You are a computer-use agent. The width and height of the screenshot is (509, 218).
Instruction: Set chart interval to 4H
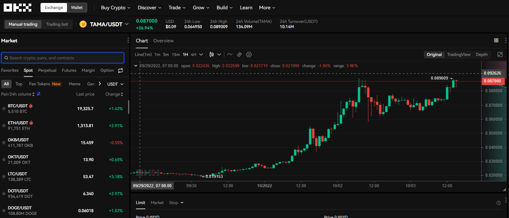(x=194, y=54)
